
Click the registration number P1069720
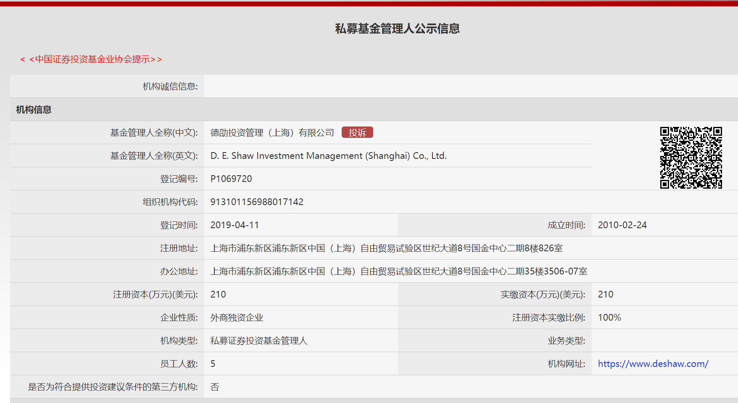point(231,179)
